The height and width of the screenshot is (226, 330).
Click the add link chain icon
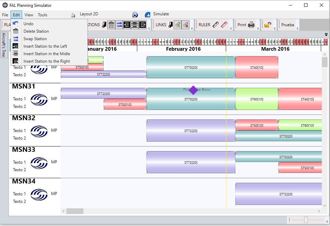pyautogui.click(x=177, y=25)
